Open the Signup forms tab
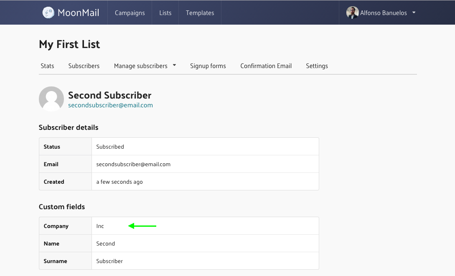455x276 pixels. coord(208,66)
